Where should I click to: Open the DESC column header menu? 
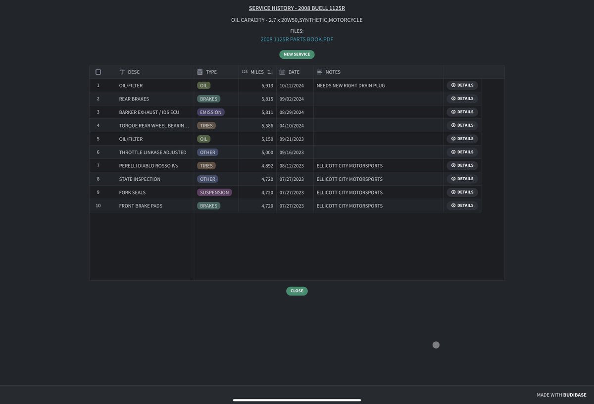(133, 71)
